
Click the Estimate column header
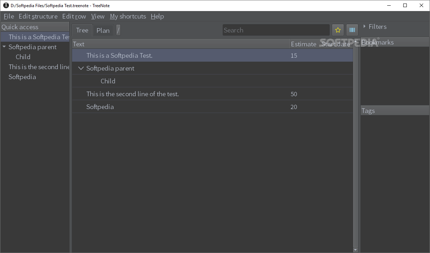coord(304,44)
